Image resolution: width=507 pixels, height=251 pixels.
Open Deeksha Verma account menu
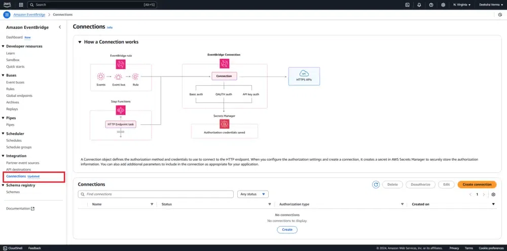491,5
